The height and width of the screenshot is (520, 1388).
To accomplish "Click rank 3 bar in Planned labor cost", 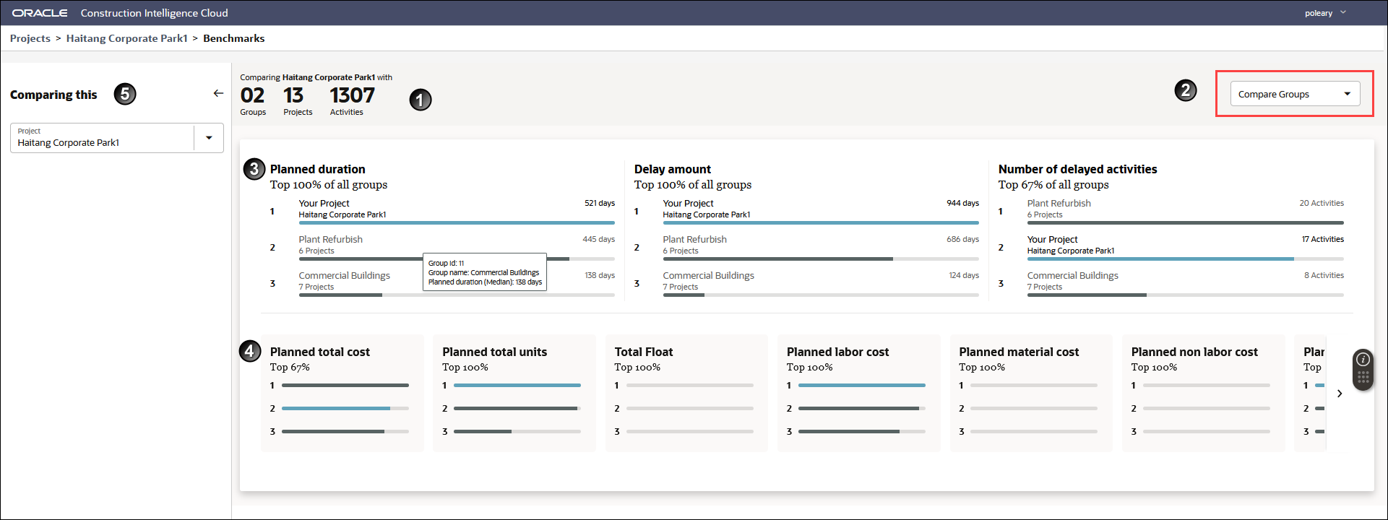I will (x=862, y=431).
